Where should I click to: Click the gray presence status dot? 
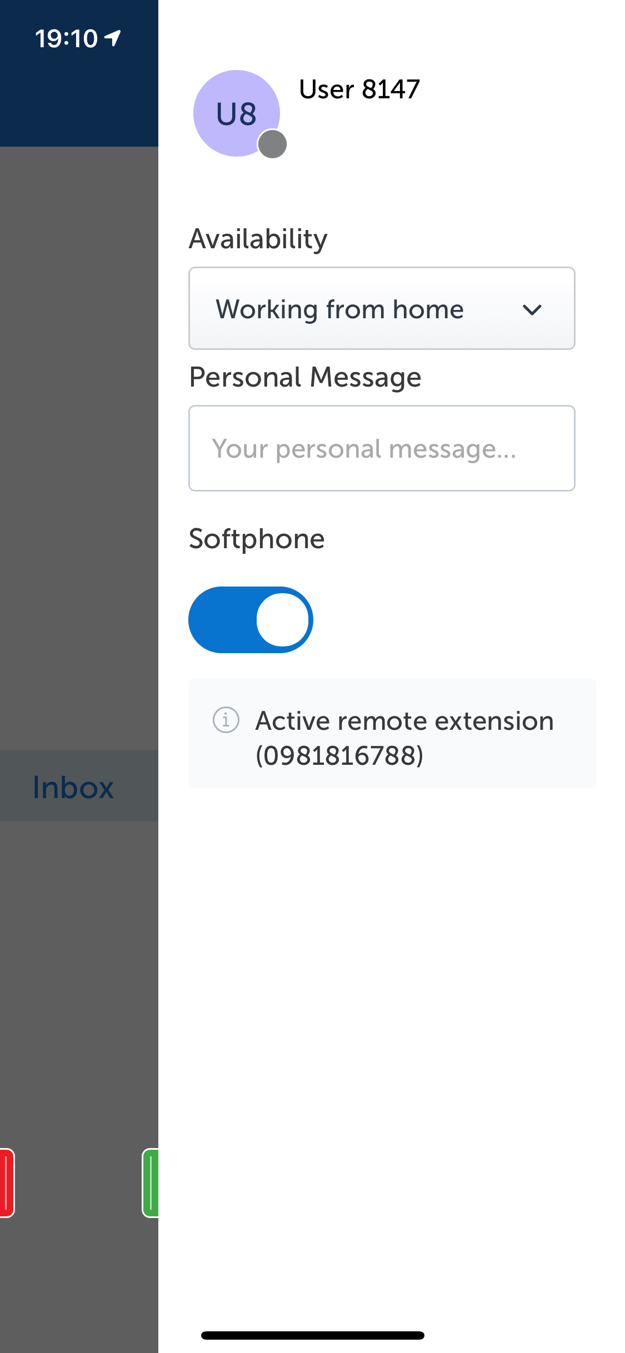(272, 144)
